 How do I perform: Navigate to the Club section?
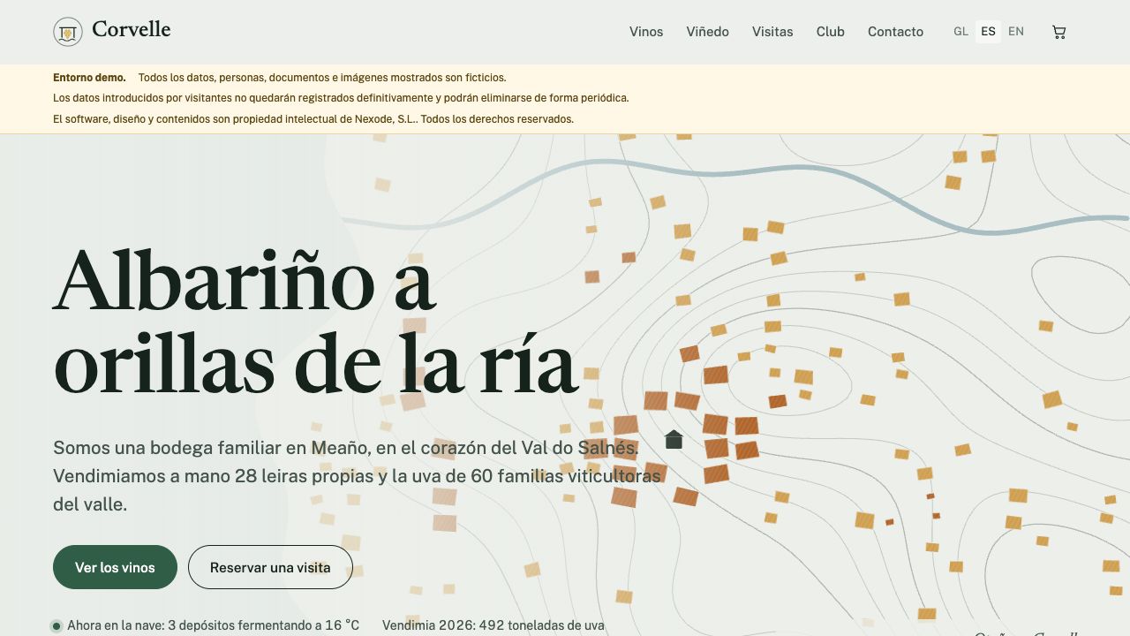(x=831, y=32)
